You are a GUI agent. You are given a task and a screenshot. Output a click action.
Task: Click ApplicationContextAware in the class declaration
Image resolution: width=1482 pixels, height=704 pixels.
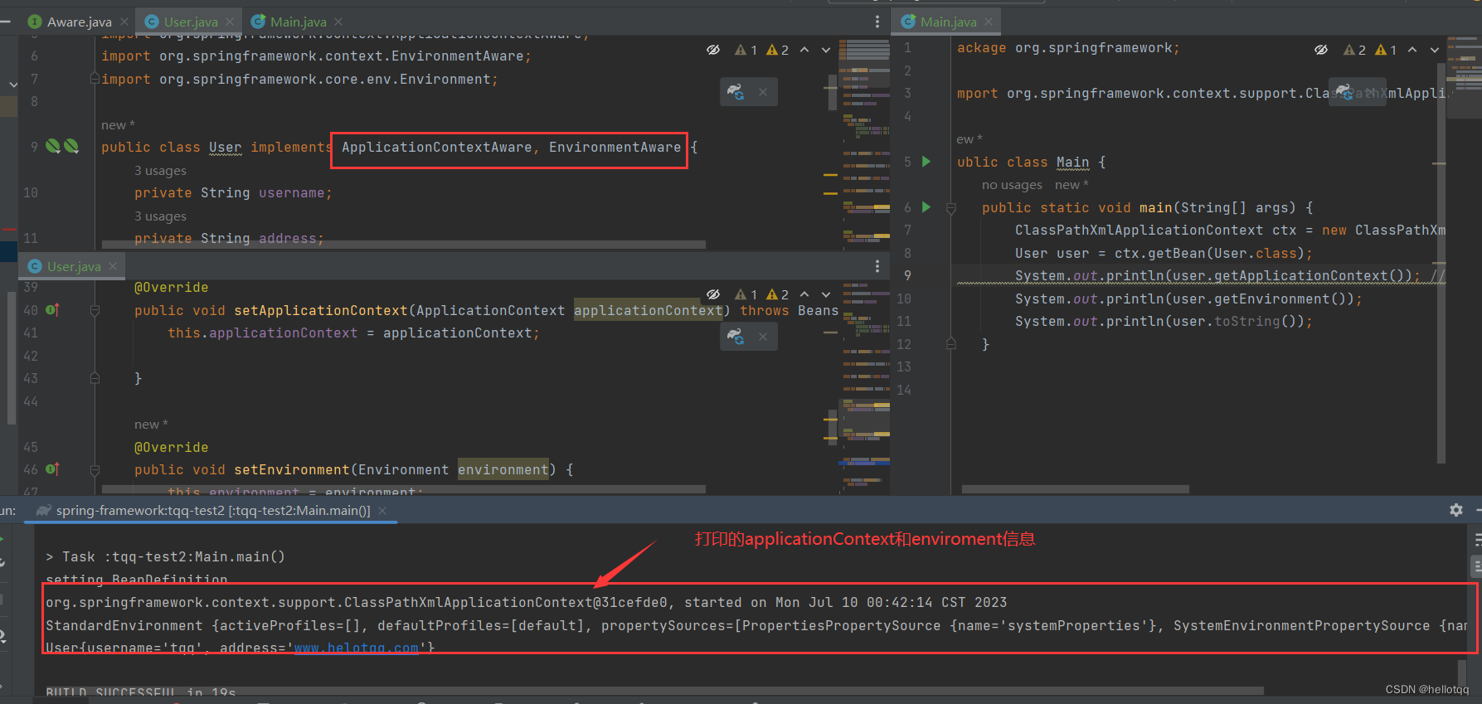click(436, 147)
